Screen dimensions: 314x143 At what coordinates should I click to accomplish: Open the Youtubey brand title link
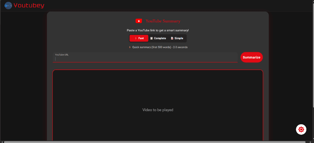click(29, 6)
